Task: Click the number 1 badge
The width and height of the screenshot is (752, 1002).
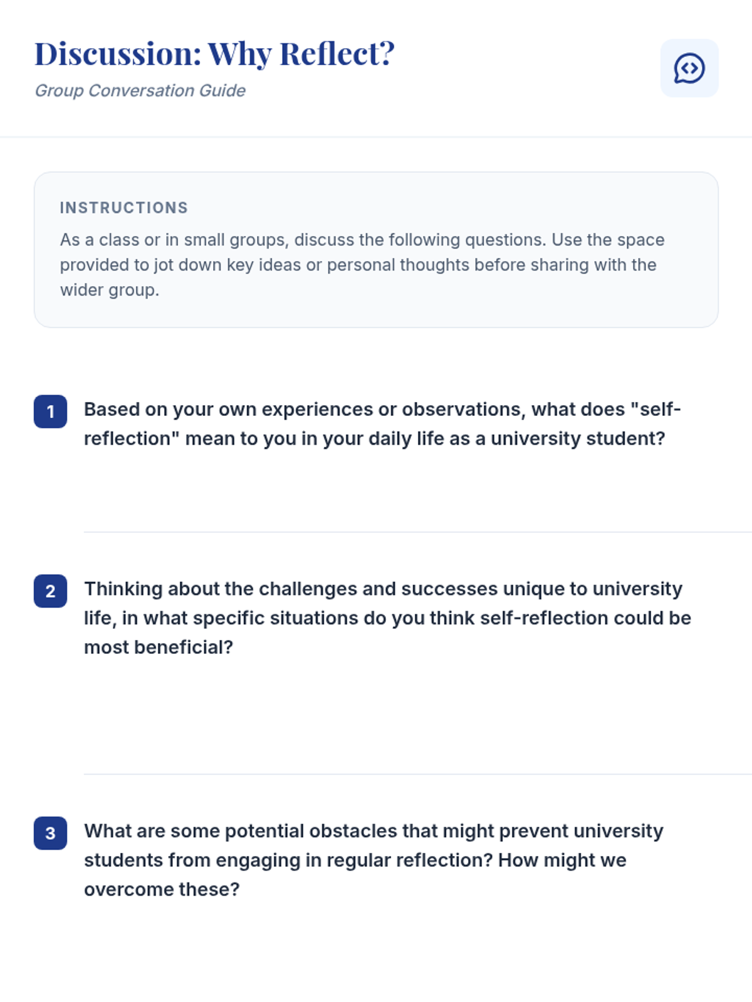Action: (x=50, y=411)
